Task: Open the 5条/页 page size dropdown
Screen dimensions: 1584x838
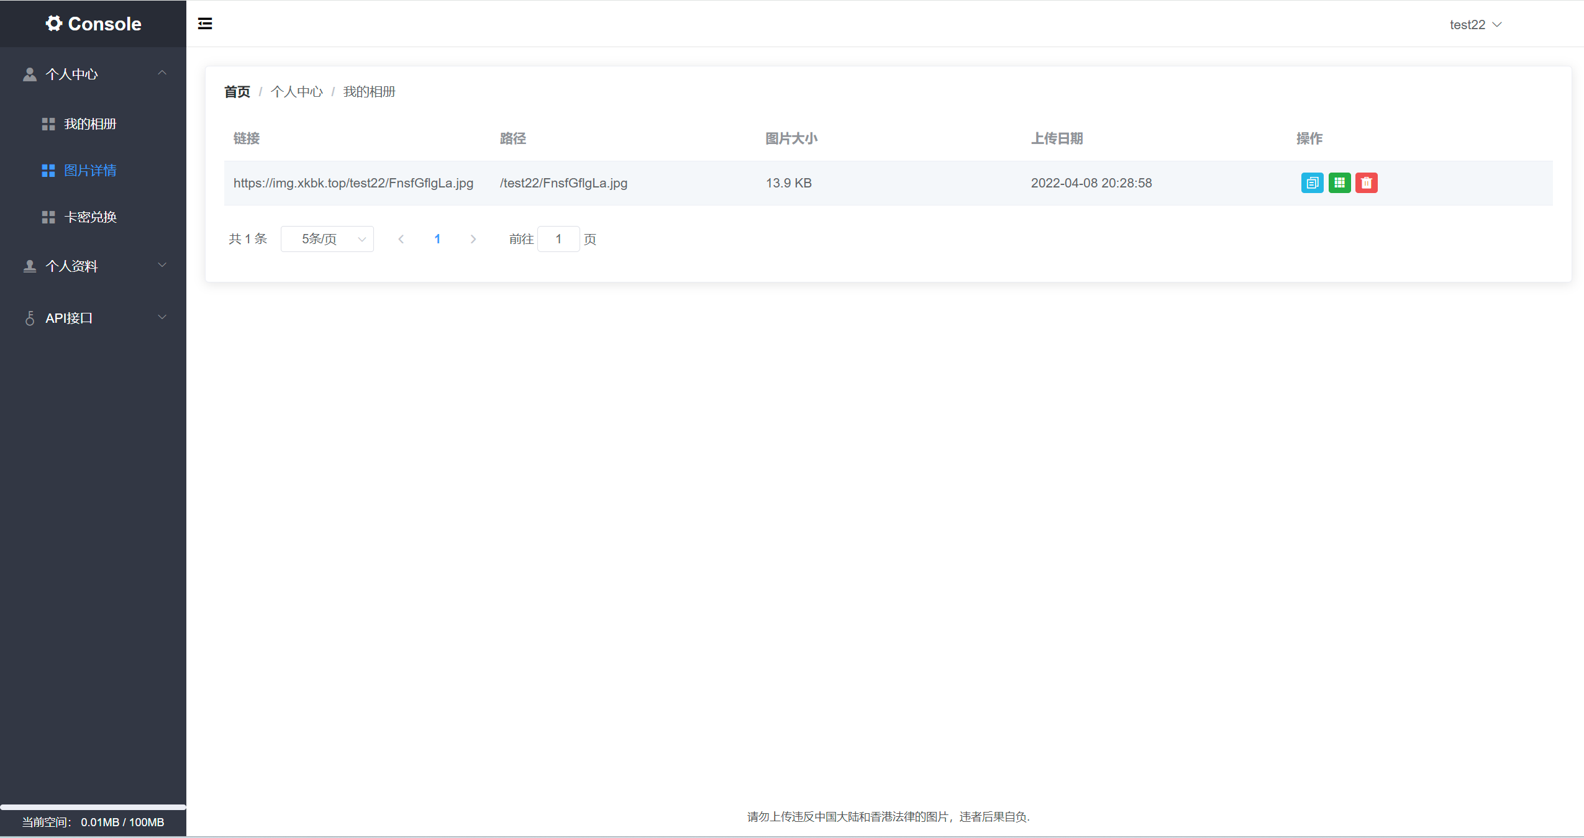Action: [x=327, y=239]
